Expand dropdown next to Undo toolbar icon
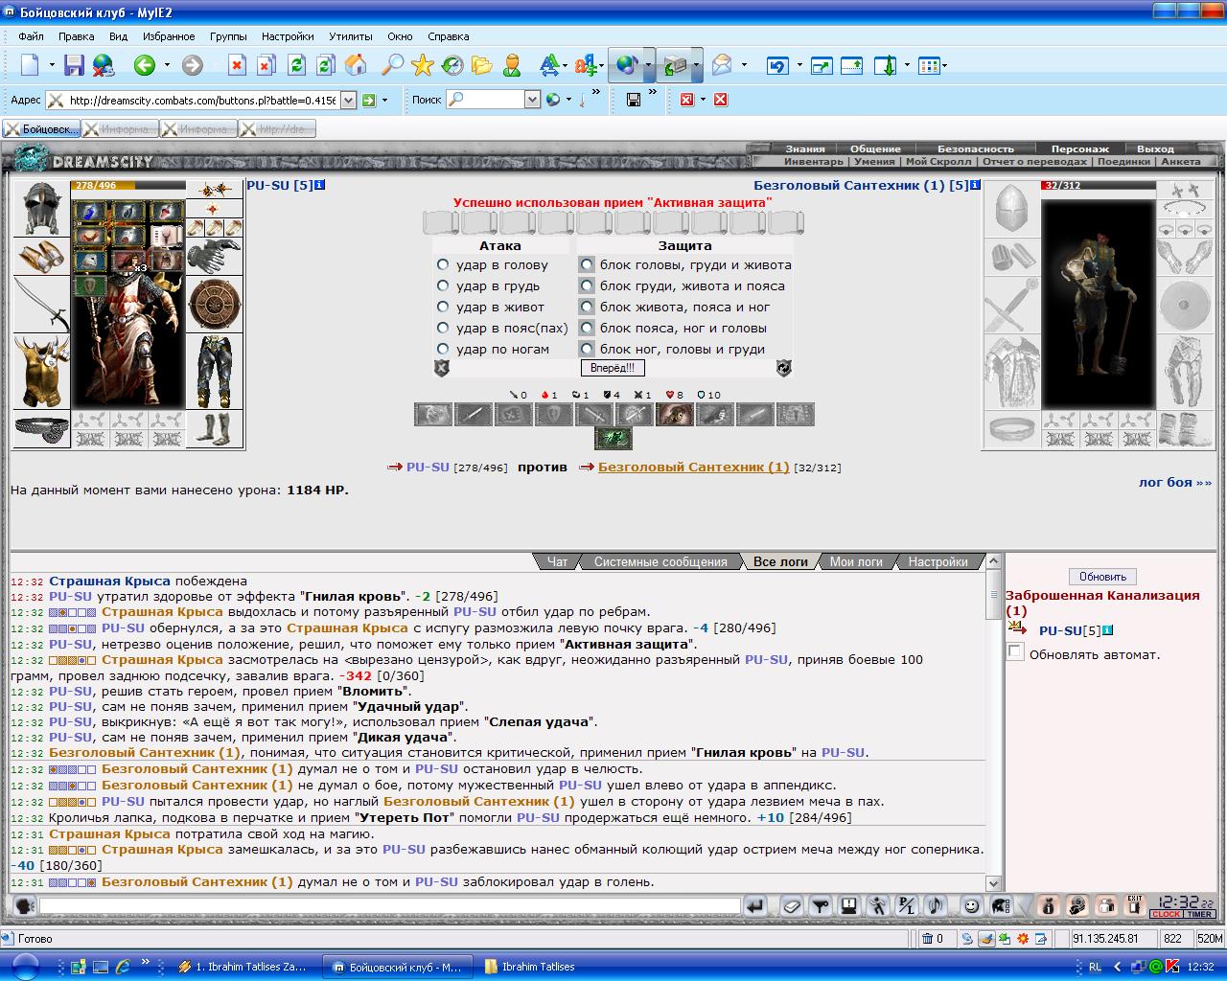Viewport: 1227px width, 981px height. 798,65
